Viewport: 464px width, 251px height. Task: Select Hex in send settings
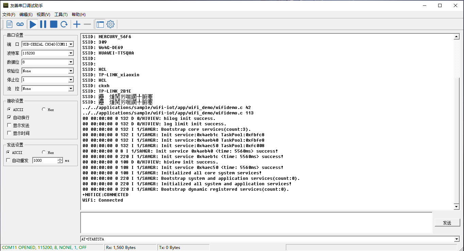pyautogui.click(x=48, y=153)
